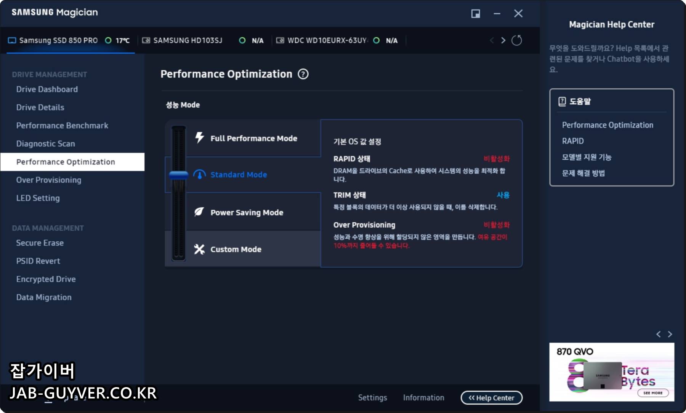Collapse the Help Center panel button
The image size is (686, 413).
pyautogui.click(x=491, y=398)
